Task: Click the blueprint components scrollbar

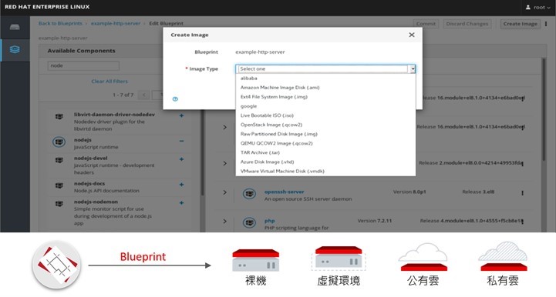Action: pyautogui.click(x=544, y=110)
